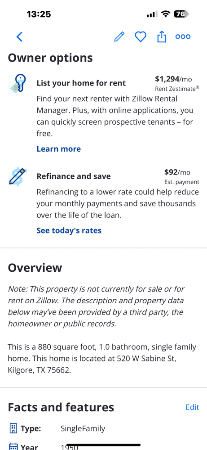Screen dimensions: 207x450
Task: Tap the battery status indicator
Action: click(x=181, y=14)
